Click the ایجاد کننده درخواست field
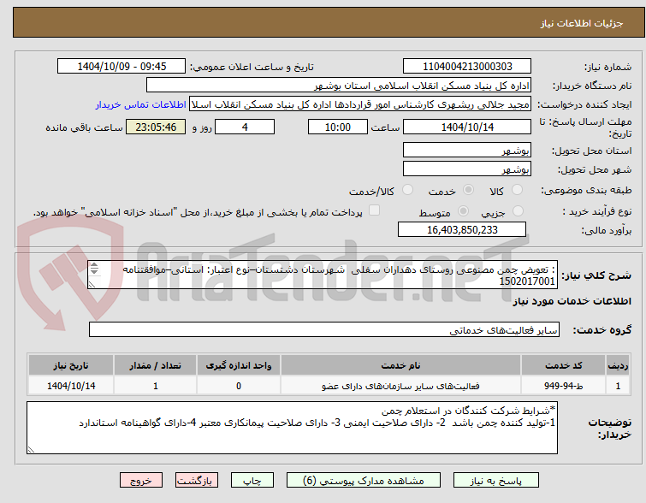 click(360, 104)
